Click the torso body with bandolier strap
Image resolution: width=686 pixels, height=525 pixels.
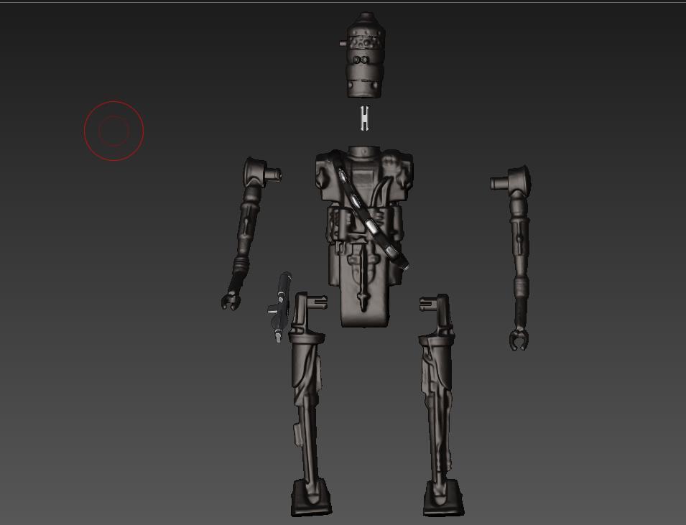tap(364, 236)
